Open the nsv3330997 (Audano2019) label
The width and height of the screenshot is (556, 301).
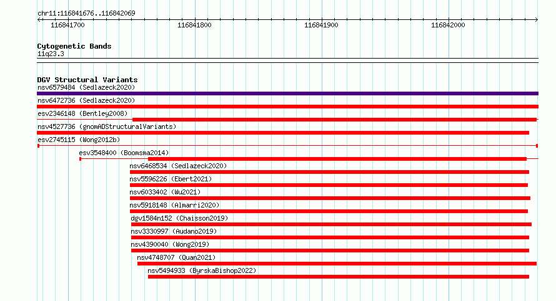(174, 231)
